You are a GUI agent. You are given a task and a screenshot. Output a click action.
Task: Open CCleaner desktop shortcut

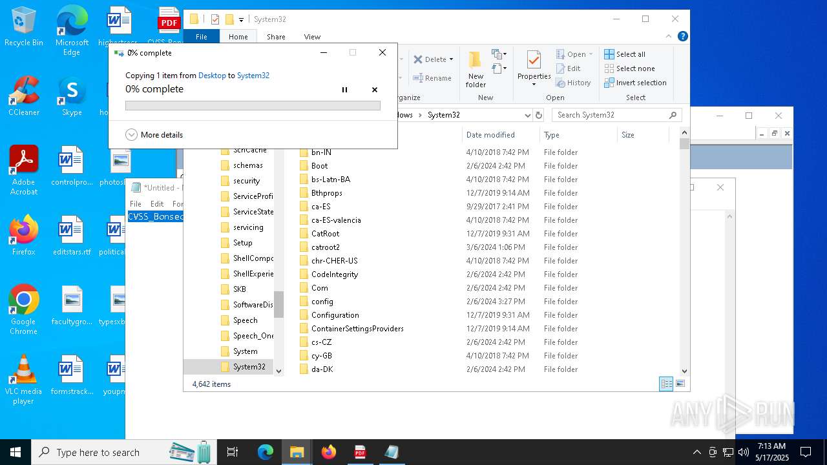(x=24, y=96)
